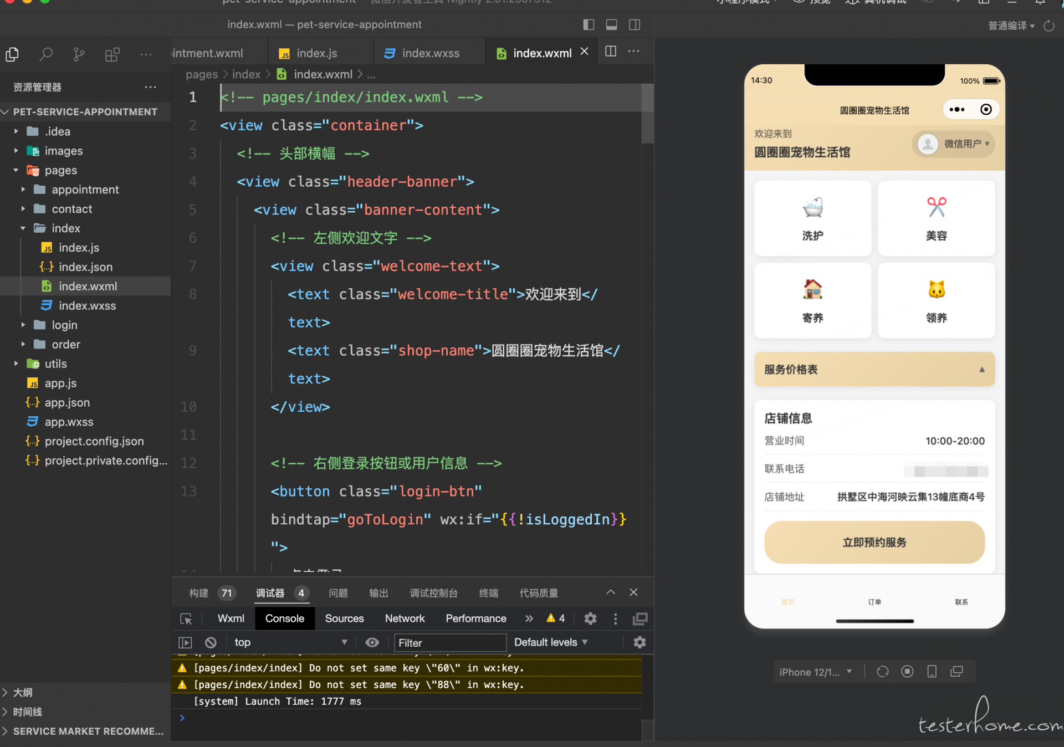
Task: Tap the 洗护 service card
Action: [x=812, y=218]
